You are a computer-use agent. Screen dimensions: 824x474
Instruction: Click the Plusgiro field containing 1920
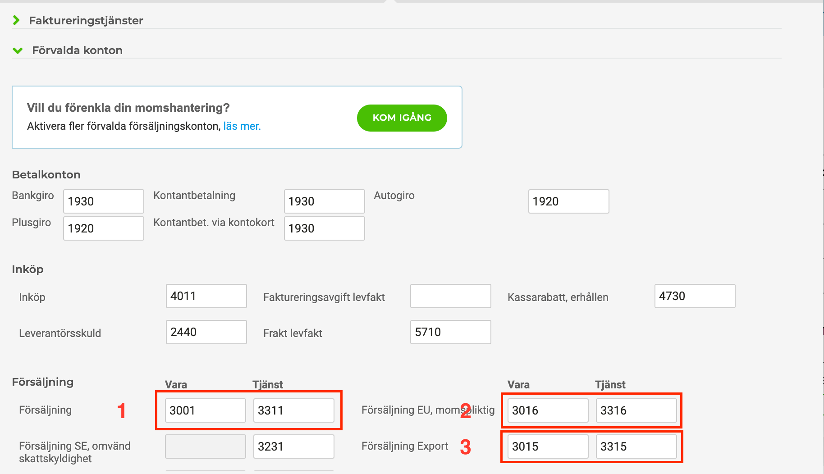coord(103,228)
